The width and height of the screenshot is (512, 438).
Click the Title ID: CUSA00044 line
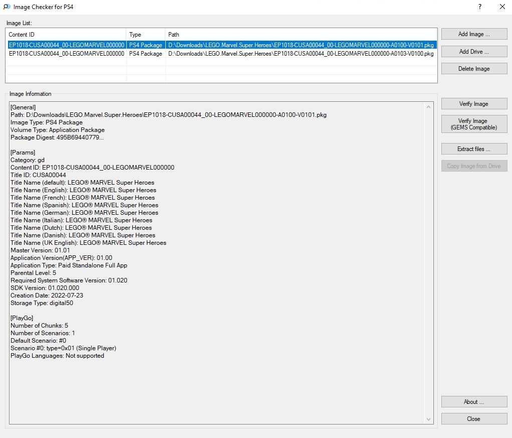(x=38, y=175)
